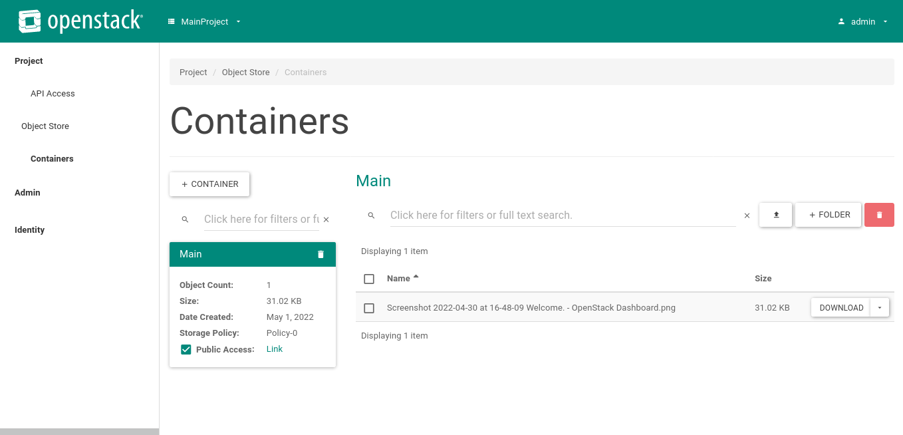The height and width of the screenshot is (435, 903).
Task: Click the red delete objects trash button
Action: (x=879, y=215)
